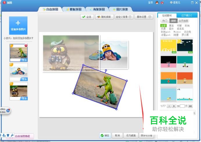Click the 全选 select-all button
This screenshot has width=201, height=142.
pos(87,17)
